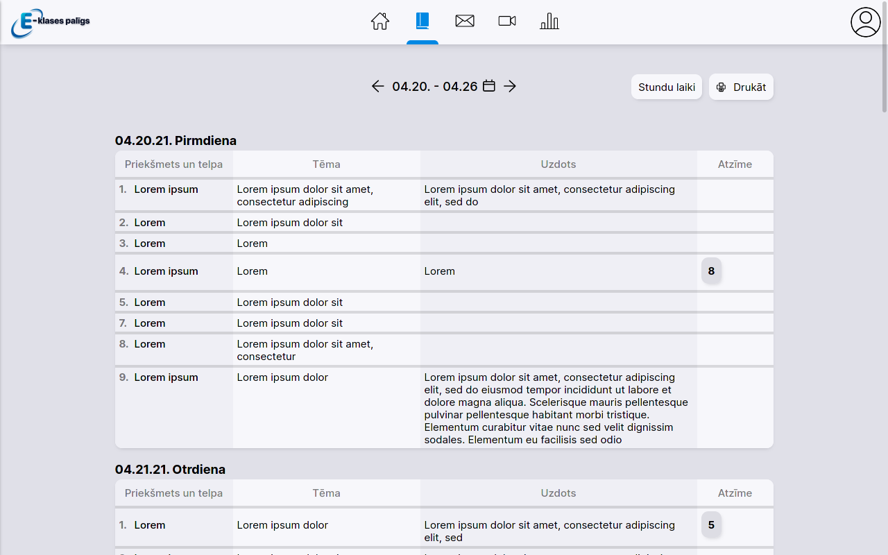Click the vertical page scrollbar thumb
The height and width of the screenshot is (555, 888).
(885, 57)
